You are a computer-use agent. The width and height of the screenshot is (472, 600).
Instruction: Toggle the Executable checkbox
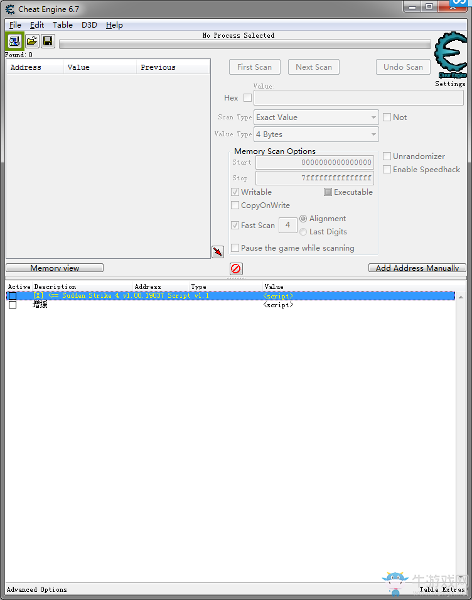328,192
